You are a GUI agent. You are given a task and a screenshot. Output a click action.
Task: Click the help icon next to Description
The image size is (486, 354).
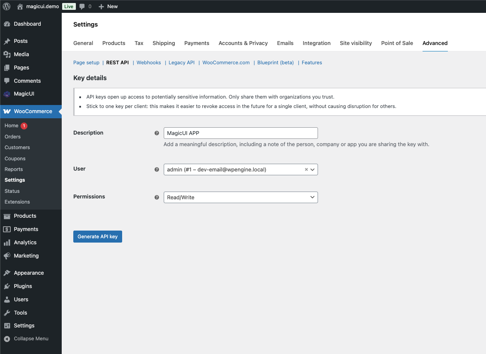[x=157, y=133]
